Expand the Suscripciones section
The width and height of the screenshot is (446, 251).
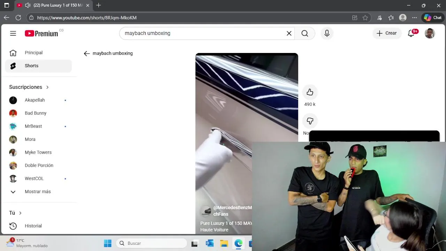tap(29, 87)
